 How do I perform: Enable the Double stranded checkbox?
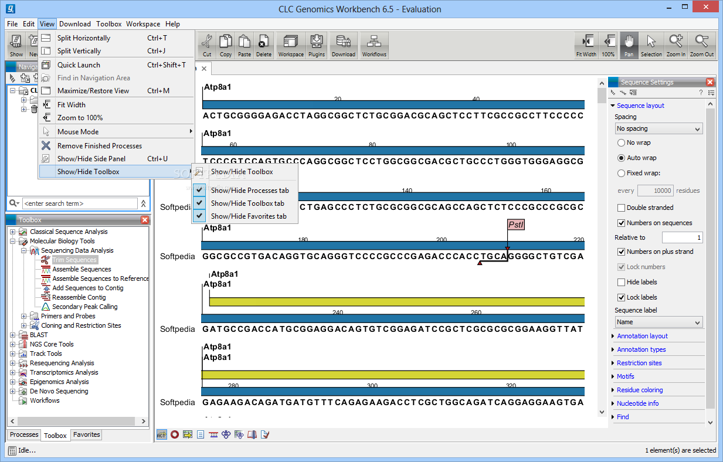tap(621, 208)
